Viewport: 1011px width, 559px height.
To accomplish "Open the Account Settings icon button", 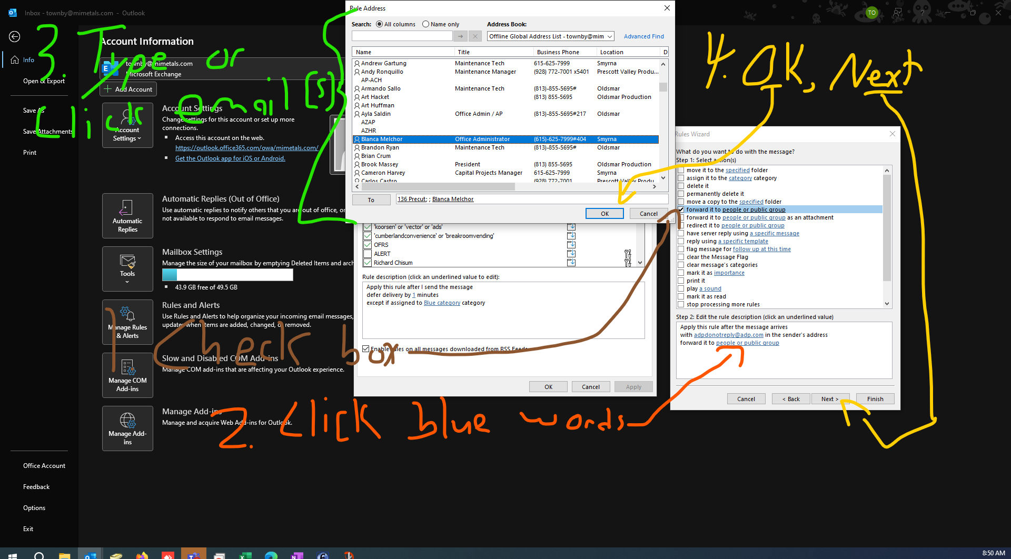I will pos(127,125).
